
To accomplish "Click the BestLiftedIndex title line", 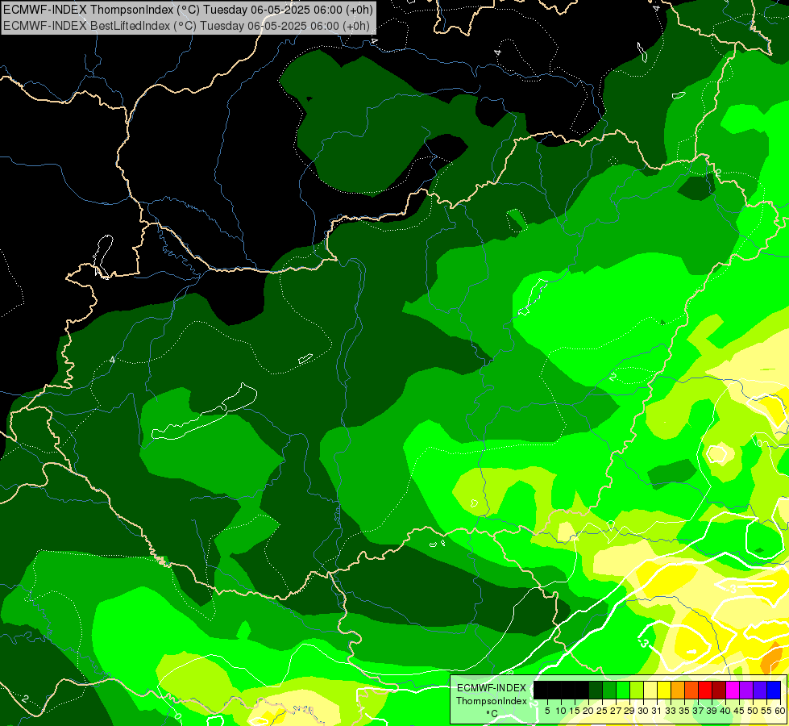I will (x=186, y=25).
